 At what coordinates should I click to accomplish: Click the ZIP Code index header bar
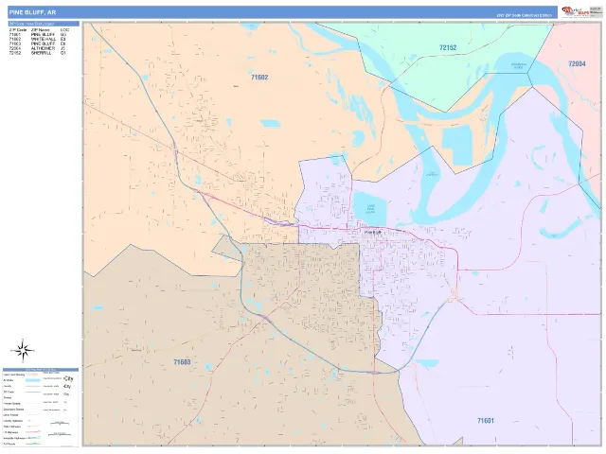[x=44, y=24]
